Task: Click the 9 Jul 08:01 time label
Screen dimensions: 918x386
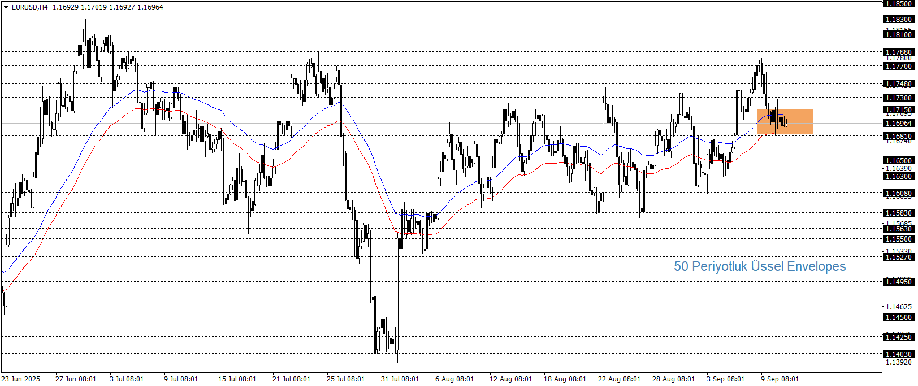Action: click(x=181, y=379)
